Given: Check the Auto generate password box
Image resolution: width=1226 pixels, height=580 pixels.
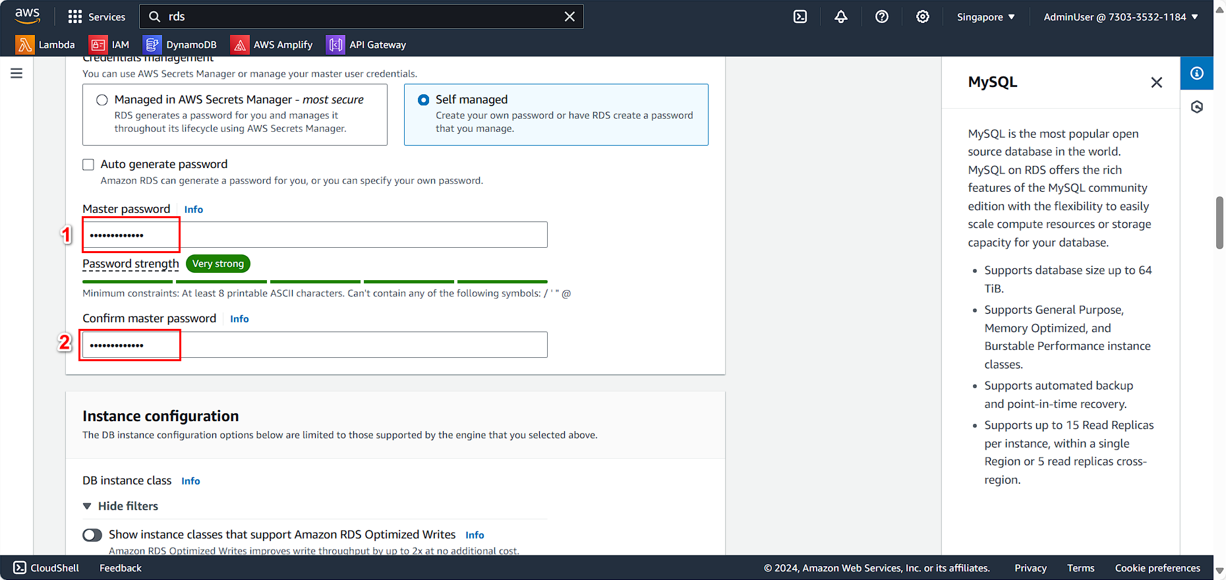Looking at the screenshot, I should click(x=88, y=165).
